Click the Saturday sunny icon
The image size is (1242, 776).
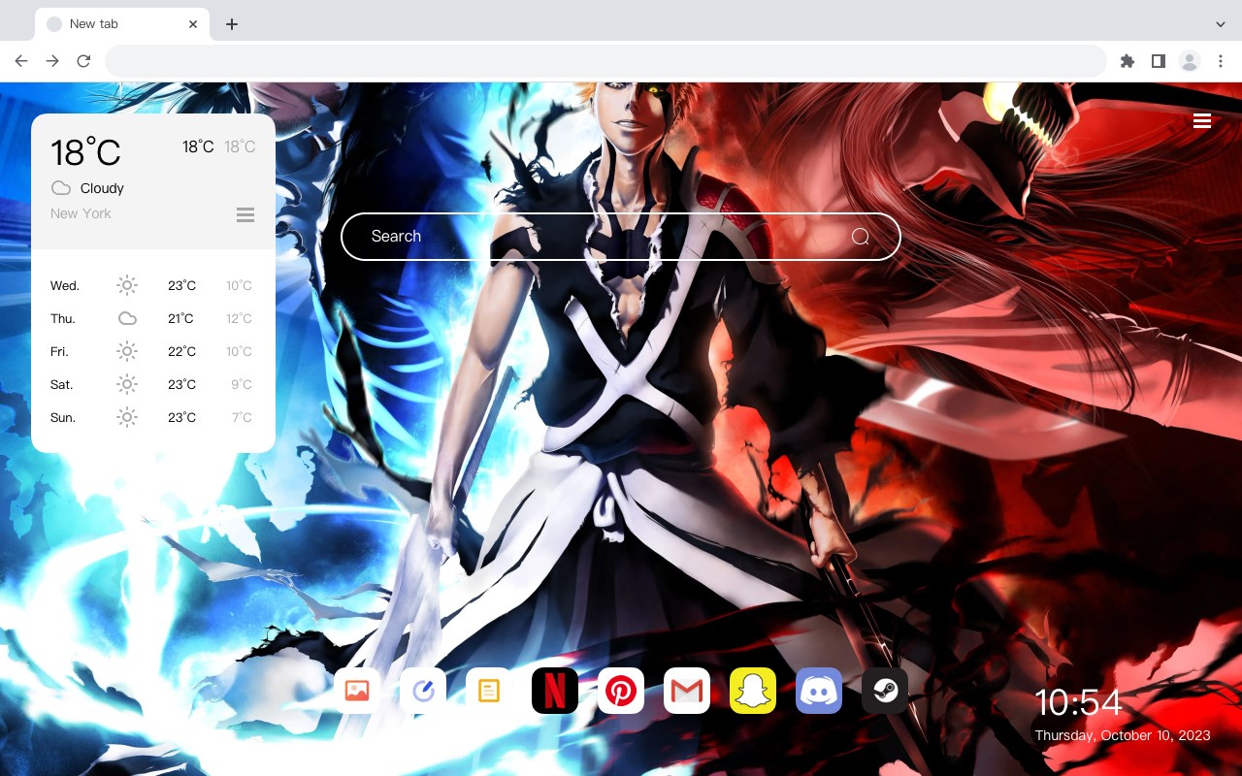[127, 384]
